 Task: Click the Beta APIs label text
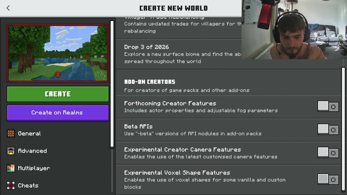coord(138,126)
